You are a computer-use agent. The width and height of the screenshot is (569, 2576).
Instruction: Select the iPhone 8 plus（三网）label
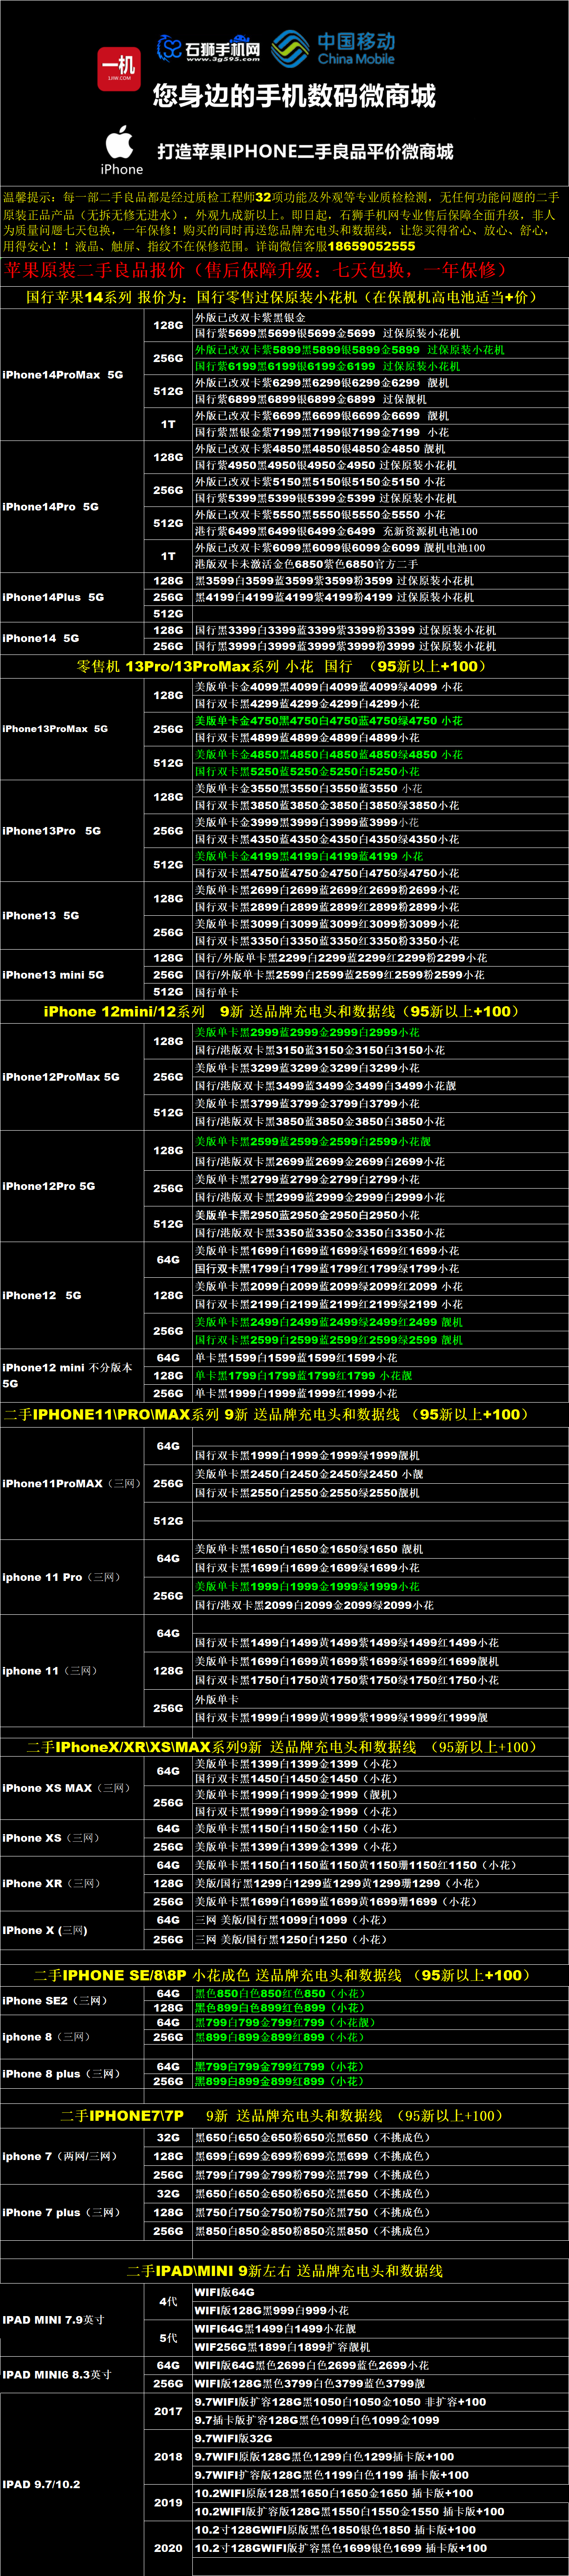[x=61, y=2074]
